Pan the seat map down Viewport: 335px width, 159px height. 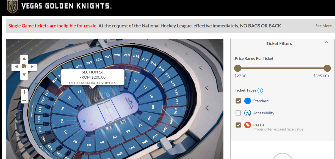click(24, 75)
